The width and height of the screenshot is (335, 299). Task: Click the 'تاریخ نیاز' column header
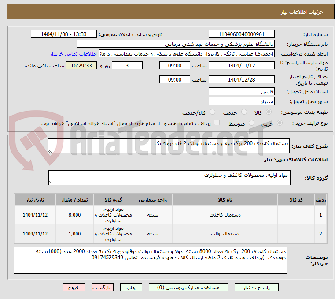point(35,200)
